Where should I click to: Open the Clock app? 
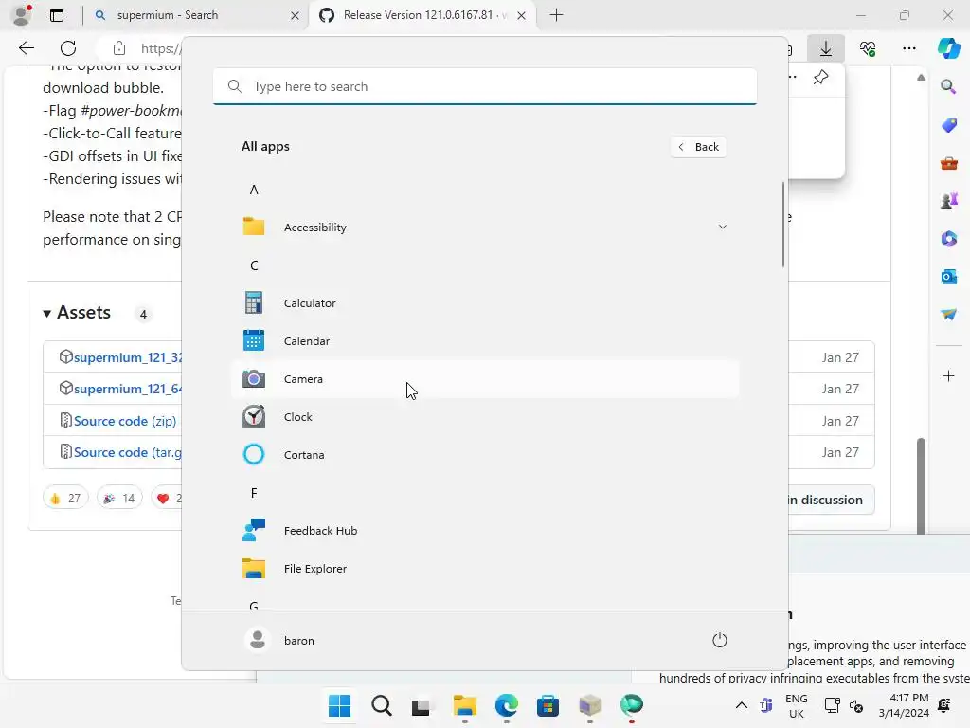point(484,417)
